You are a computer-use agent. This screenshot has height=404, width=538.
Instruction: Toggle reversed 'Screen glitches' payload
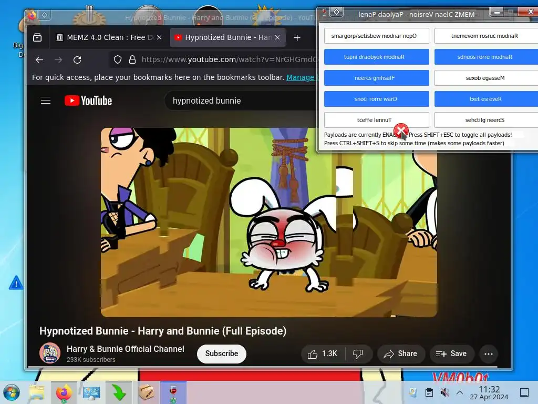point(486,120)
